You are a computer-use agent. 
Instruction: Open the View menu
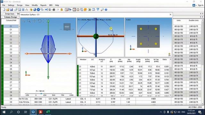(x=27, y=5)
